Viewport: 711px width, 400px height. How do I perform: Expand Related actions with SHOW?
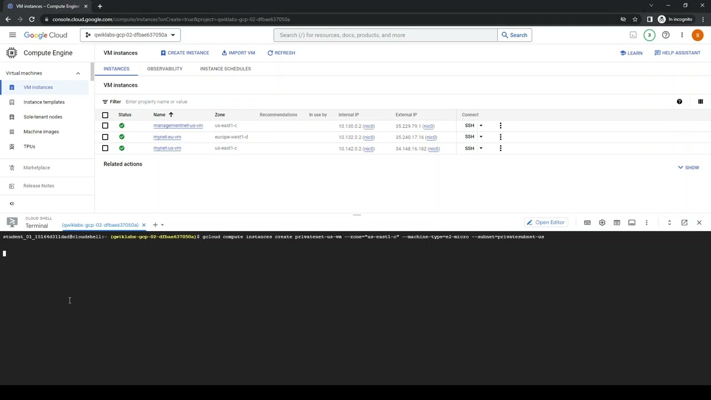tap(688, 167)
